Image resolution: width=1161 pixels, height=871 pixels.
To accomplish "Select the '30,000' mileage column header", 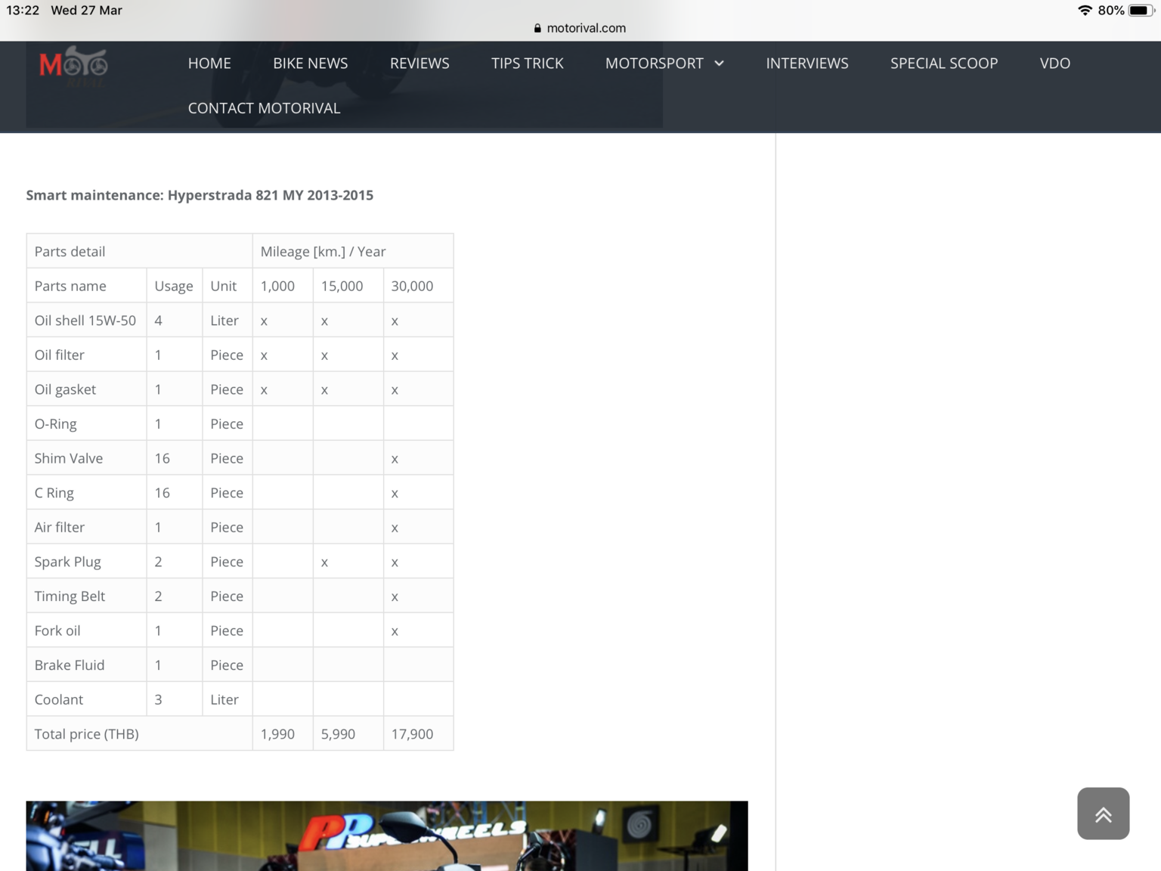I will (419, 286).
